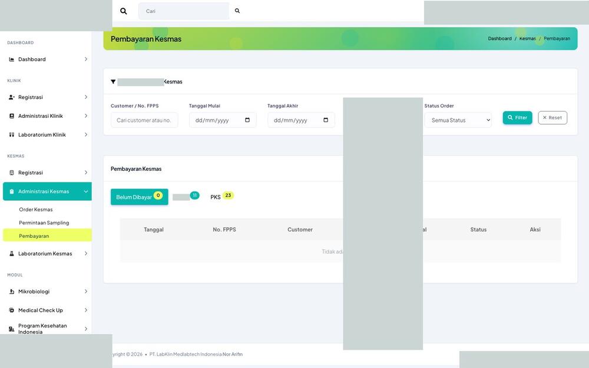
Task: Click the No. FPPS column header
Action: [x=224, y=230]
